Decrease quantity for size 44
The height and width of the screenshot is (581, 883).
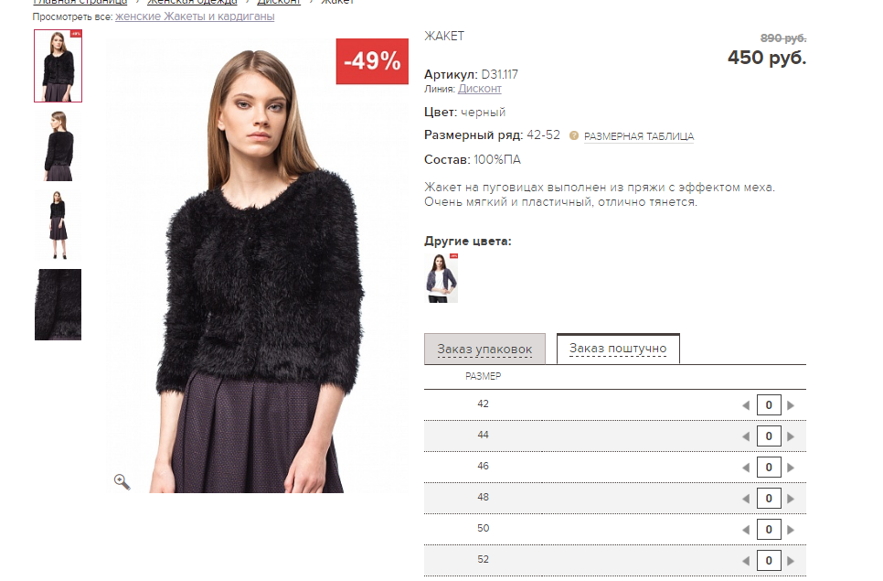745,436
